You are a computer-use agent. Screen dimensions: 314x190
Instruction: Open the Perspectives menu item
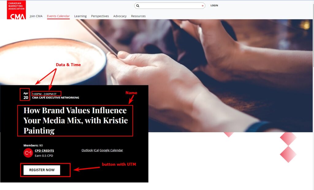tap(100, 16)
